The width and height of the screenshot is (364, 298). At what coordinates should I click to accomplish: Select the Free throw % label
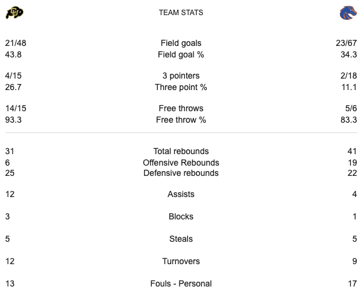(181, 120)
